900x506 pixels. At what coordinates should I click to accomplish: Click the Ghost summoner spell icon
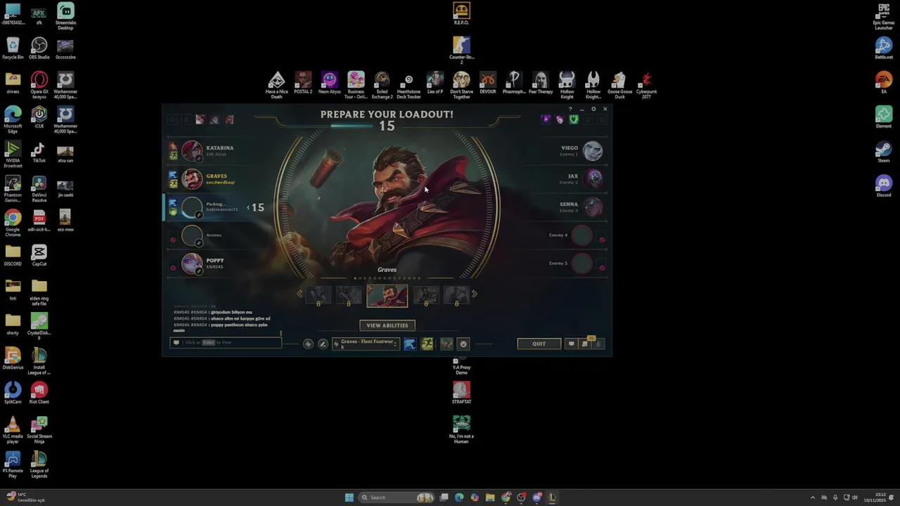coord(410,344)
